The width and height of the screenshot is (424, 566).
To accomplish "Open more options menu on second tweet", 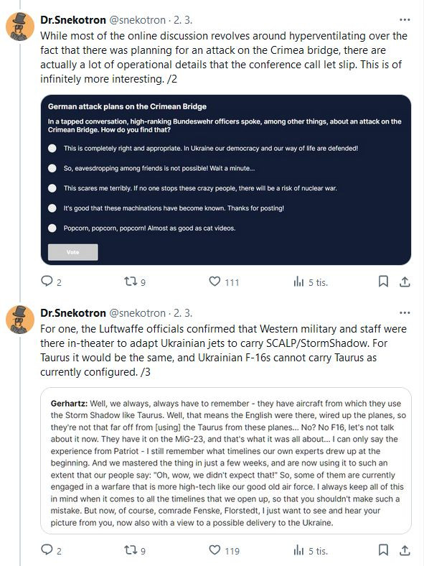I will coord(405,313).
